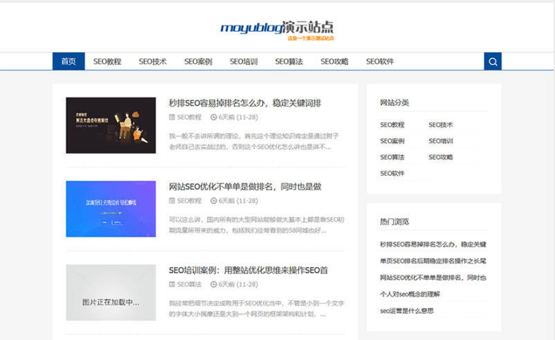Screen dimensions: 555x340
Task: Open the SEO培训案例 article title
Action: [248, 270]
